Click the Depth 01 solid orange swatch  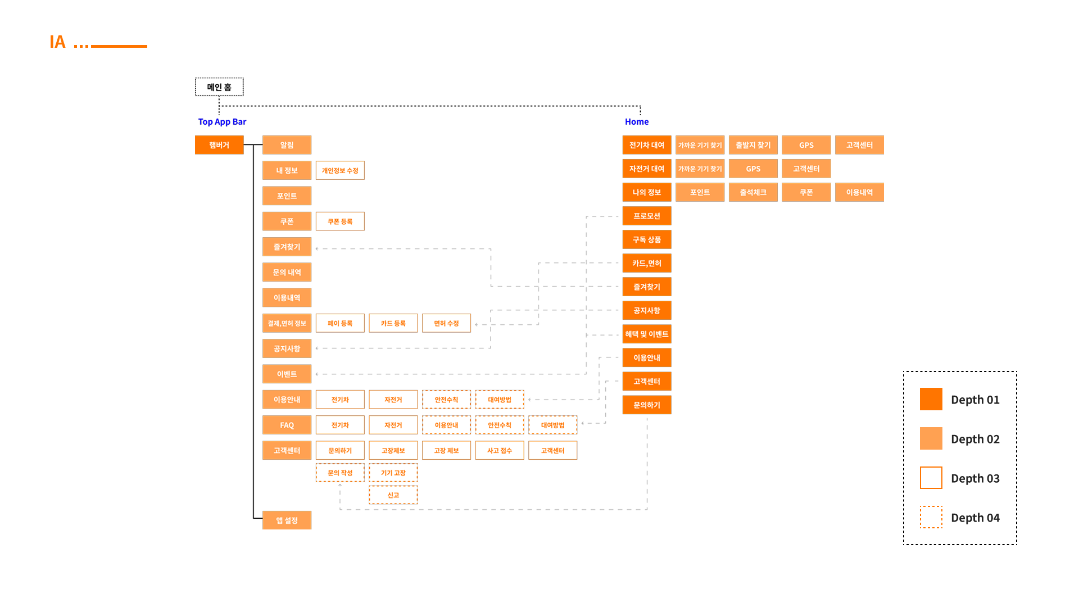pos(931,399)
